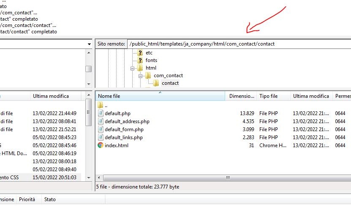
Task: Sort remote files by Permessi column
Action: 342,96
